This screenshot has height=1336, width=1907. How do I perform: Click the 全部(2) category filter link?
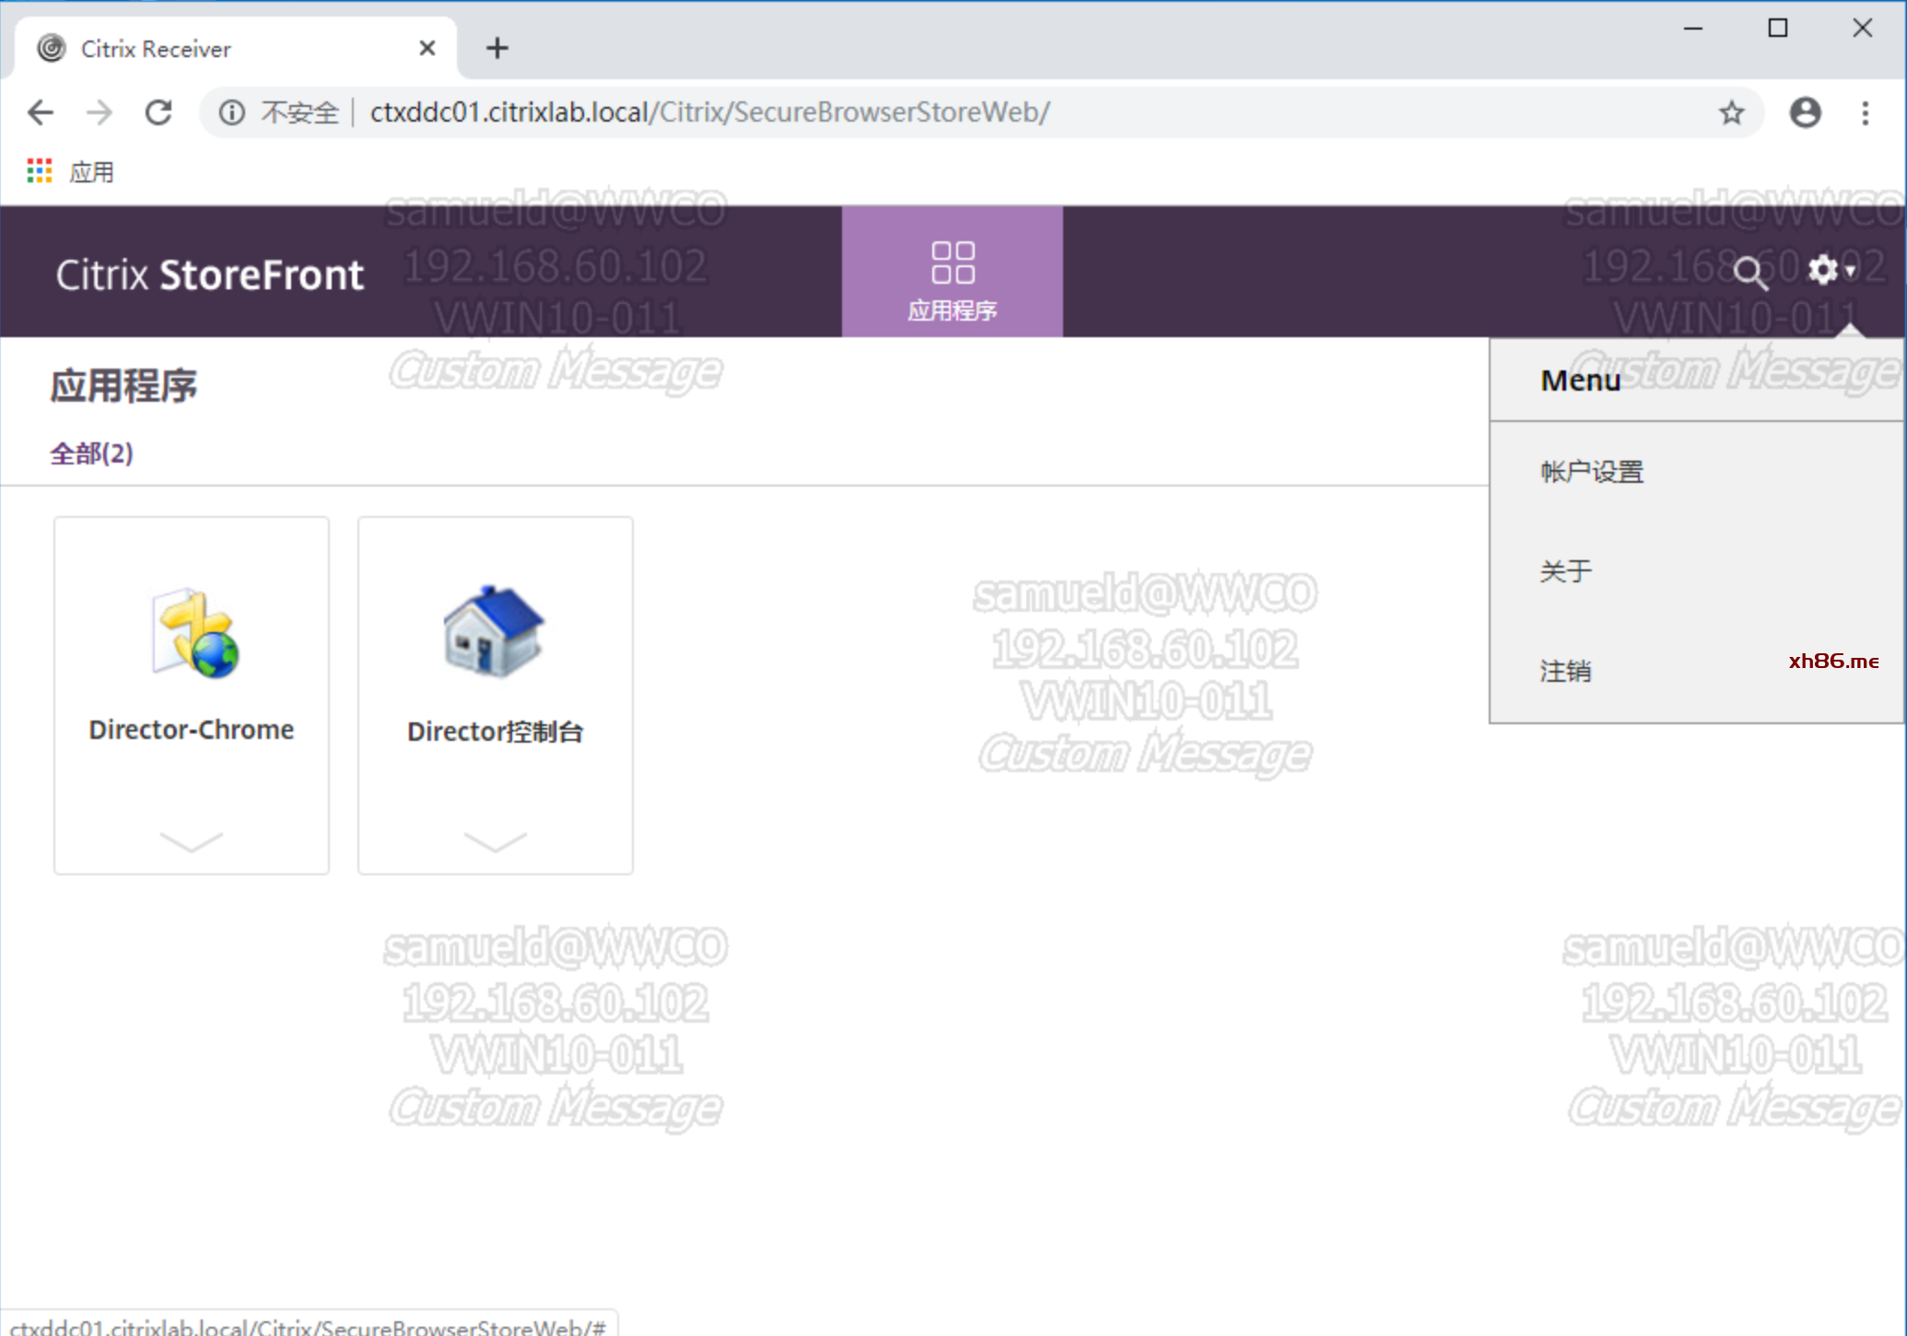point(91,453)
